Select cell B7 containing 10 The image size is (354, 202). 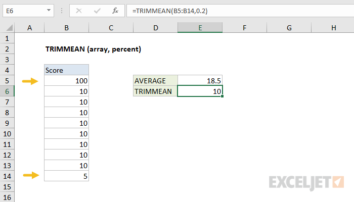[x=66, y=102]
